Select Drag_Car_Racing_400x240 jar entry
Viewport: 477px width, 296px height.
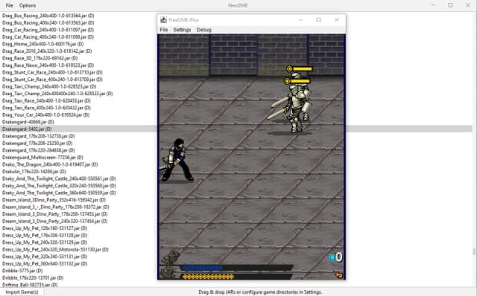point(48,36)
